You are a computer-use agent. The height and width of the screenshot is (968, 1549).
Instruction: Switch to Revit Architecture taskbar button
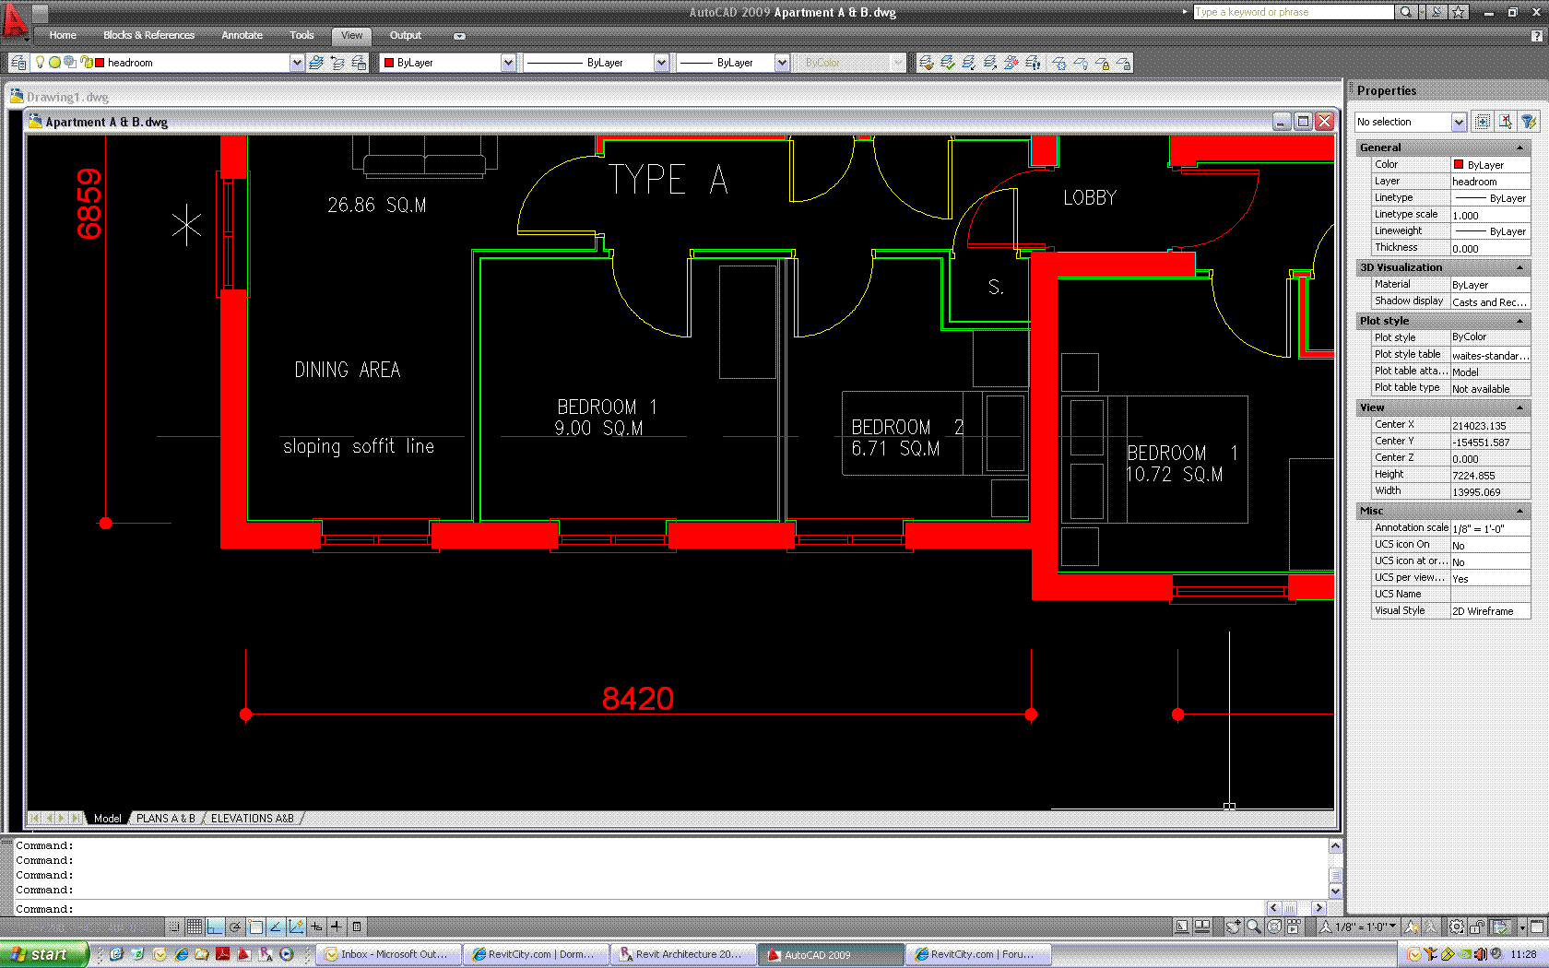click(683, 954)
